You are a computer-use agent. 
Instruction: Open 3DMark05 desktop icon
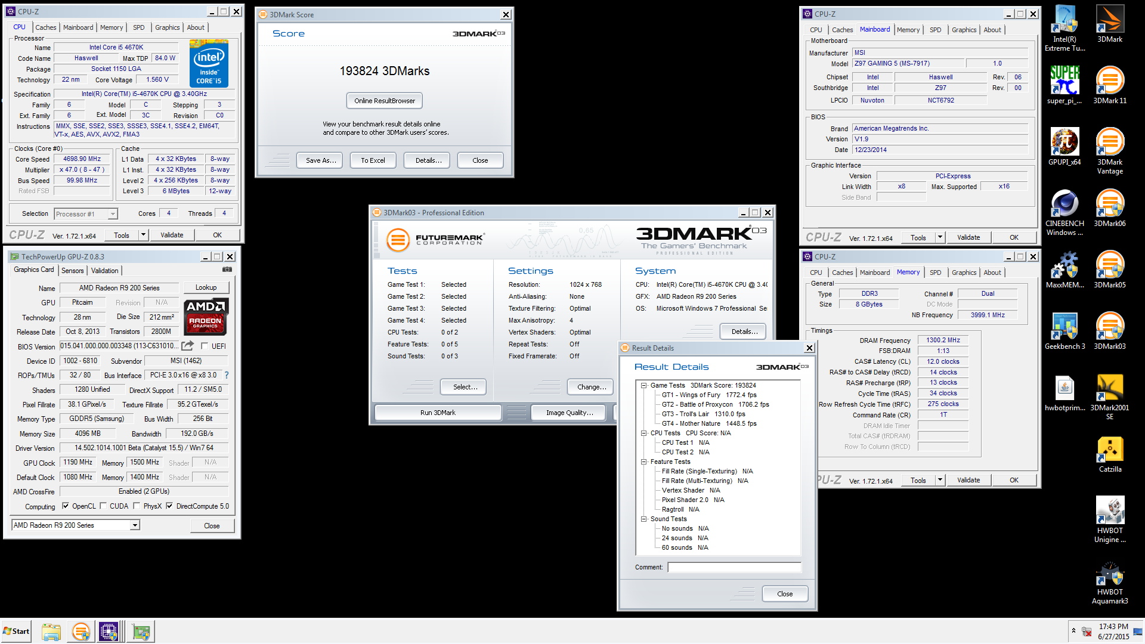click(x=1110, y=270)
